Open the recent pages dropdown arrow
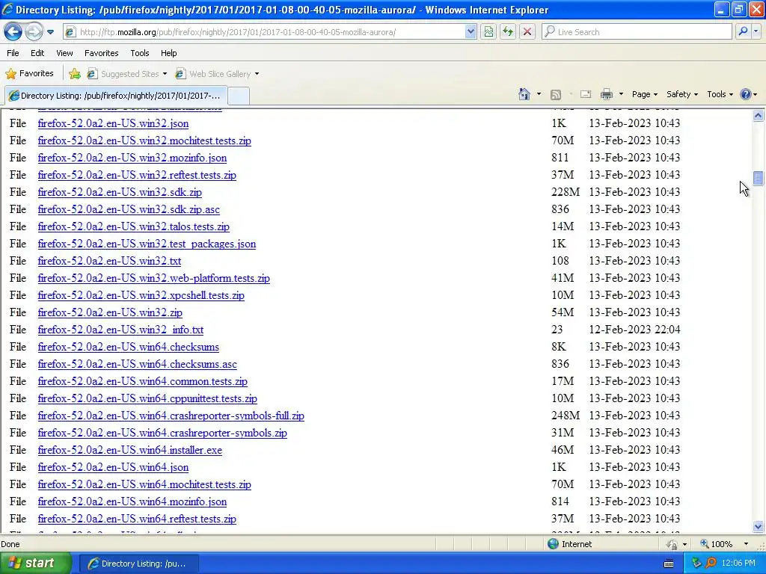Viewport: 766px width, 574px height. [50, 32]
